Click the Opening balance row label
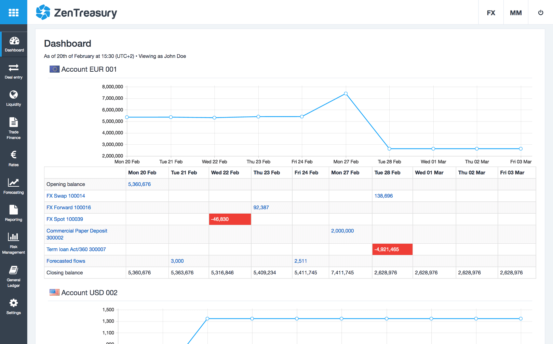553x344 pixels. pyautogui.click(x=66, y=184)
